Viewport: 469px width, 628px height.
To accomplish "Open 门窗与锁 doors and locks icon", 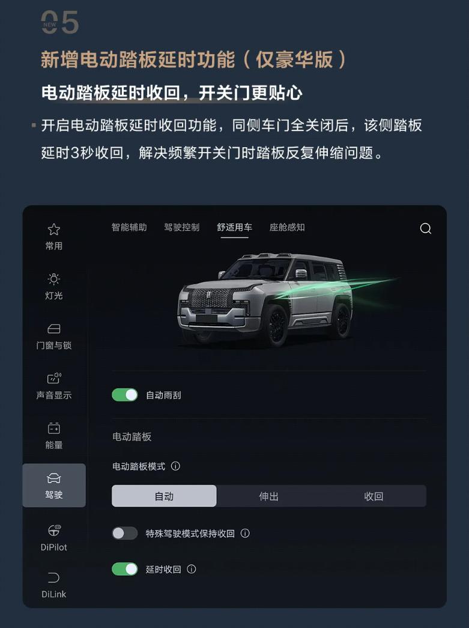I will click(x=53, y=329).
